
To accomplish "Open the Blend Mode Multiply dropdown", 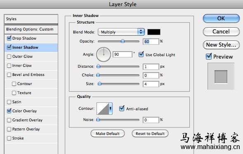I will pyautogui.click(x=121, y=32).
